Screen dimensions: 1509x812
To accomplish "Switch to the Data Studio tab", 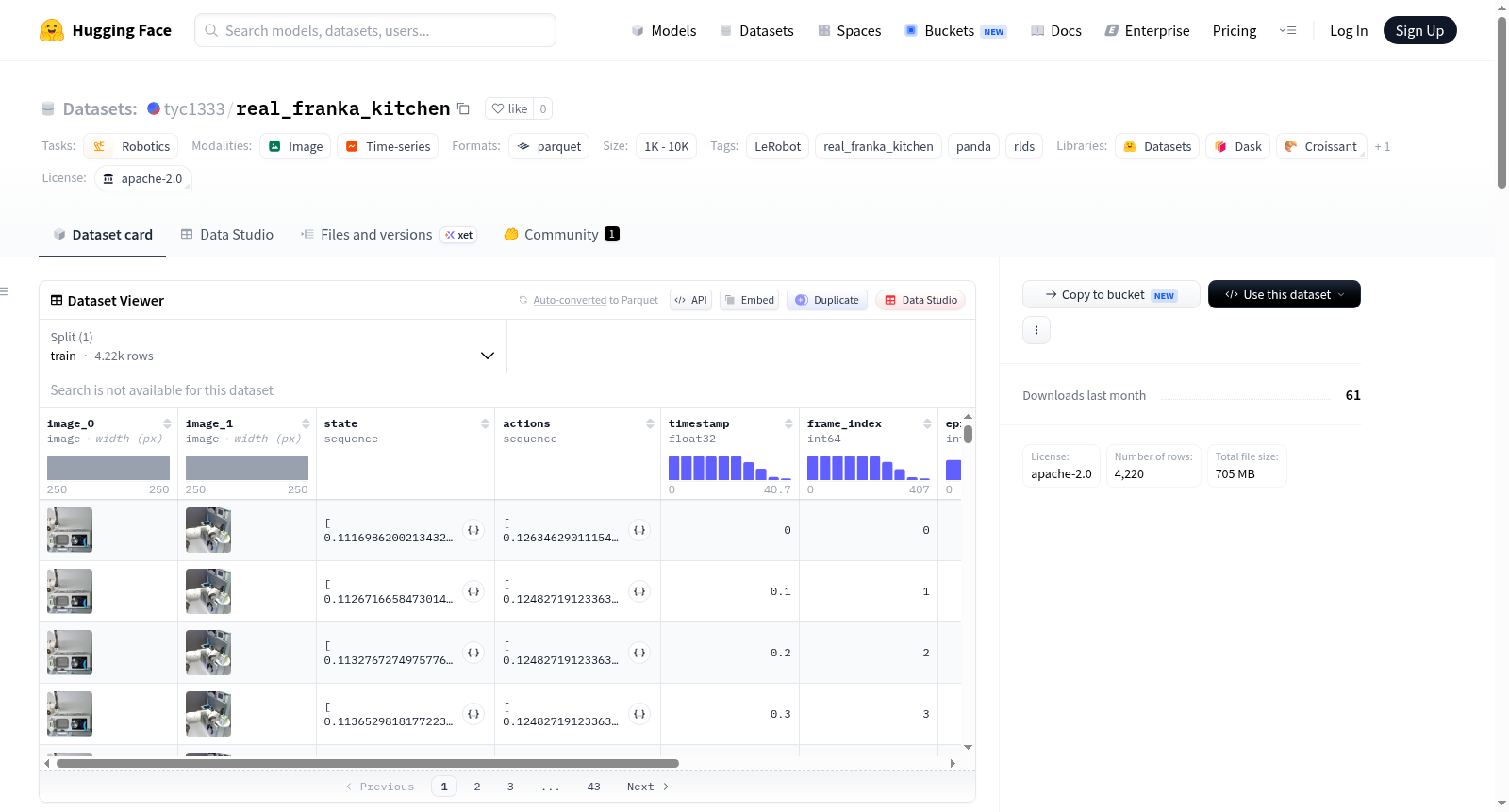I will click(x=226, y=235).
